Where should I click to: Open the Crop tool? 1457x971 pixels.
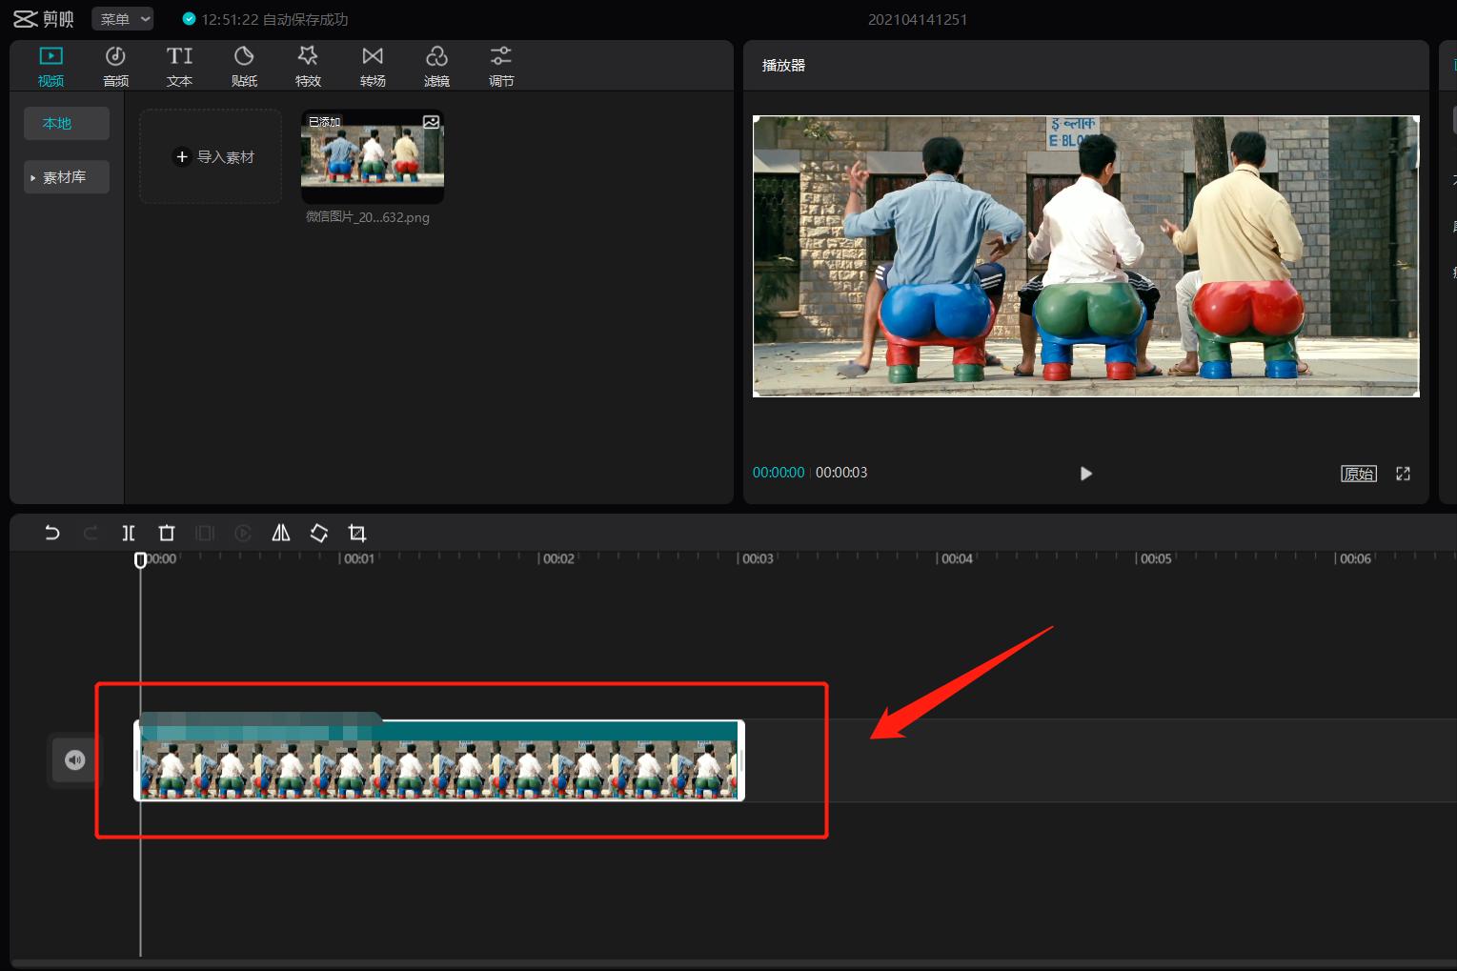[357, 533]
